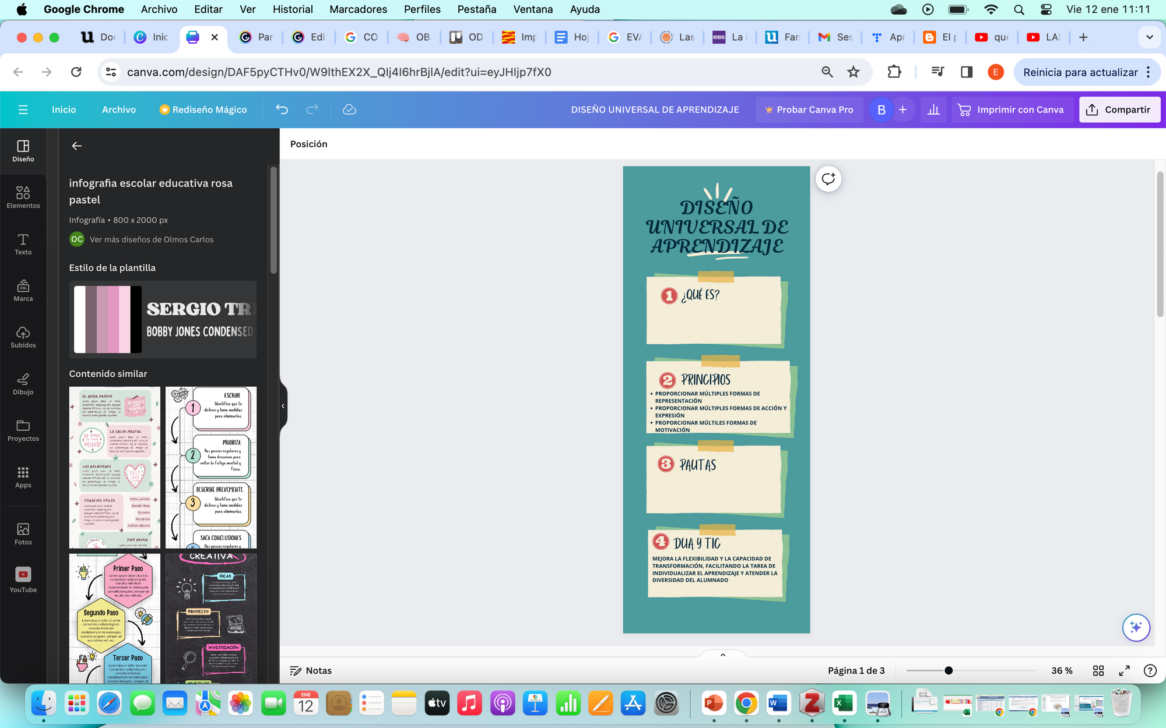1166x728 pixels.
Task: Click the Compartir share button
Action: click(1119, 109)
